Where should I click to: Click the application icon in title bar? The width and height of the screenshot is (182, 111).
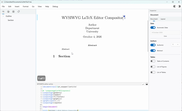(x=2, y=2)
